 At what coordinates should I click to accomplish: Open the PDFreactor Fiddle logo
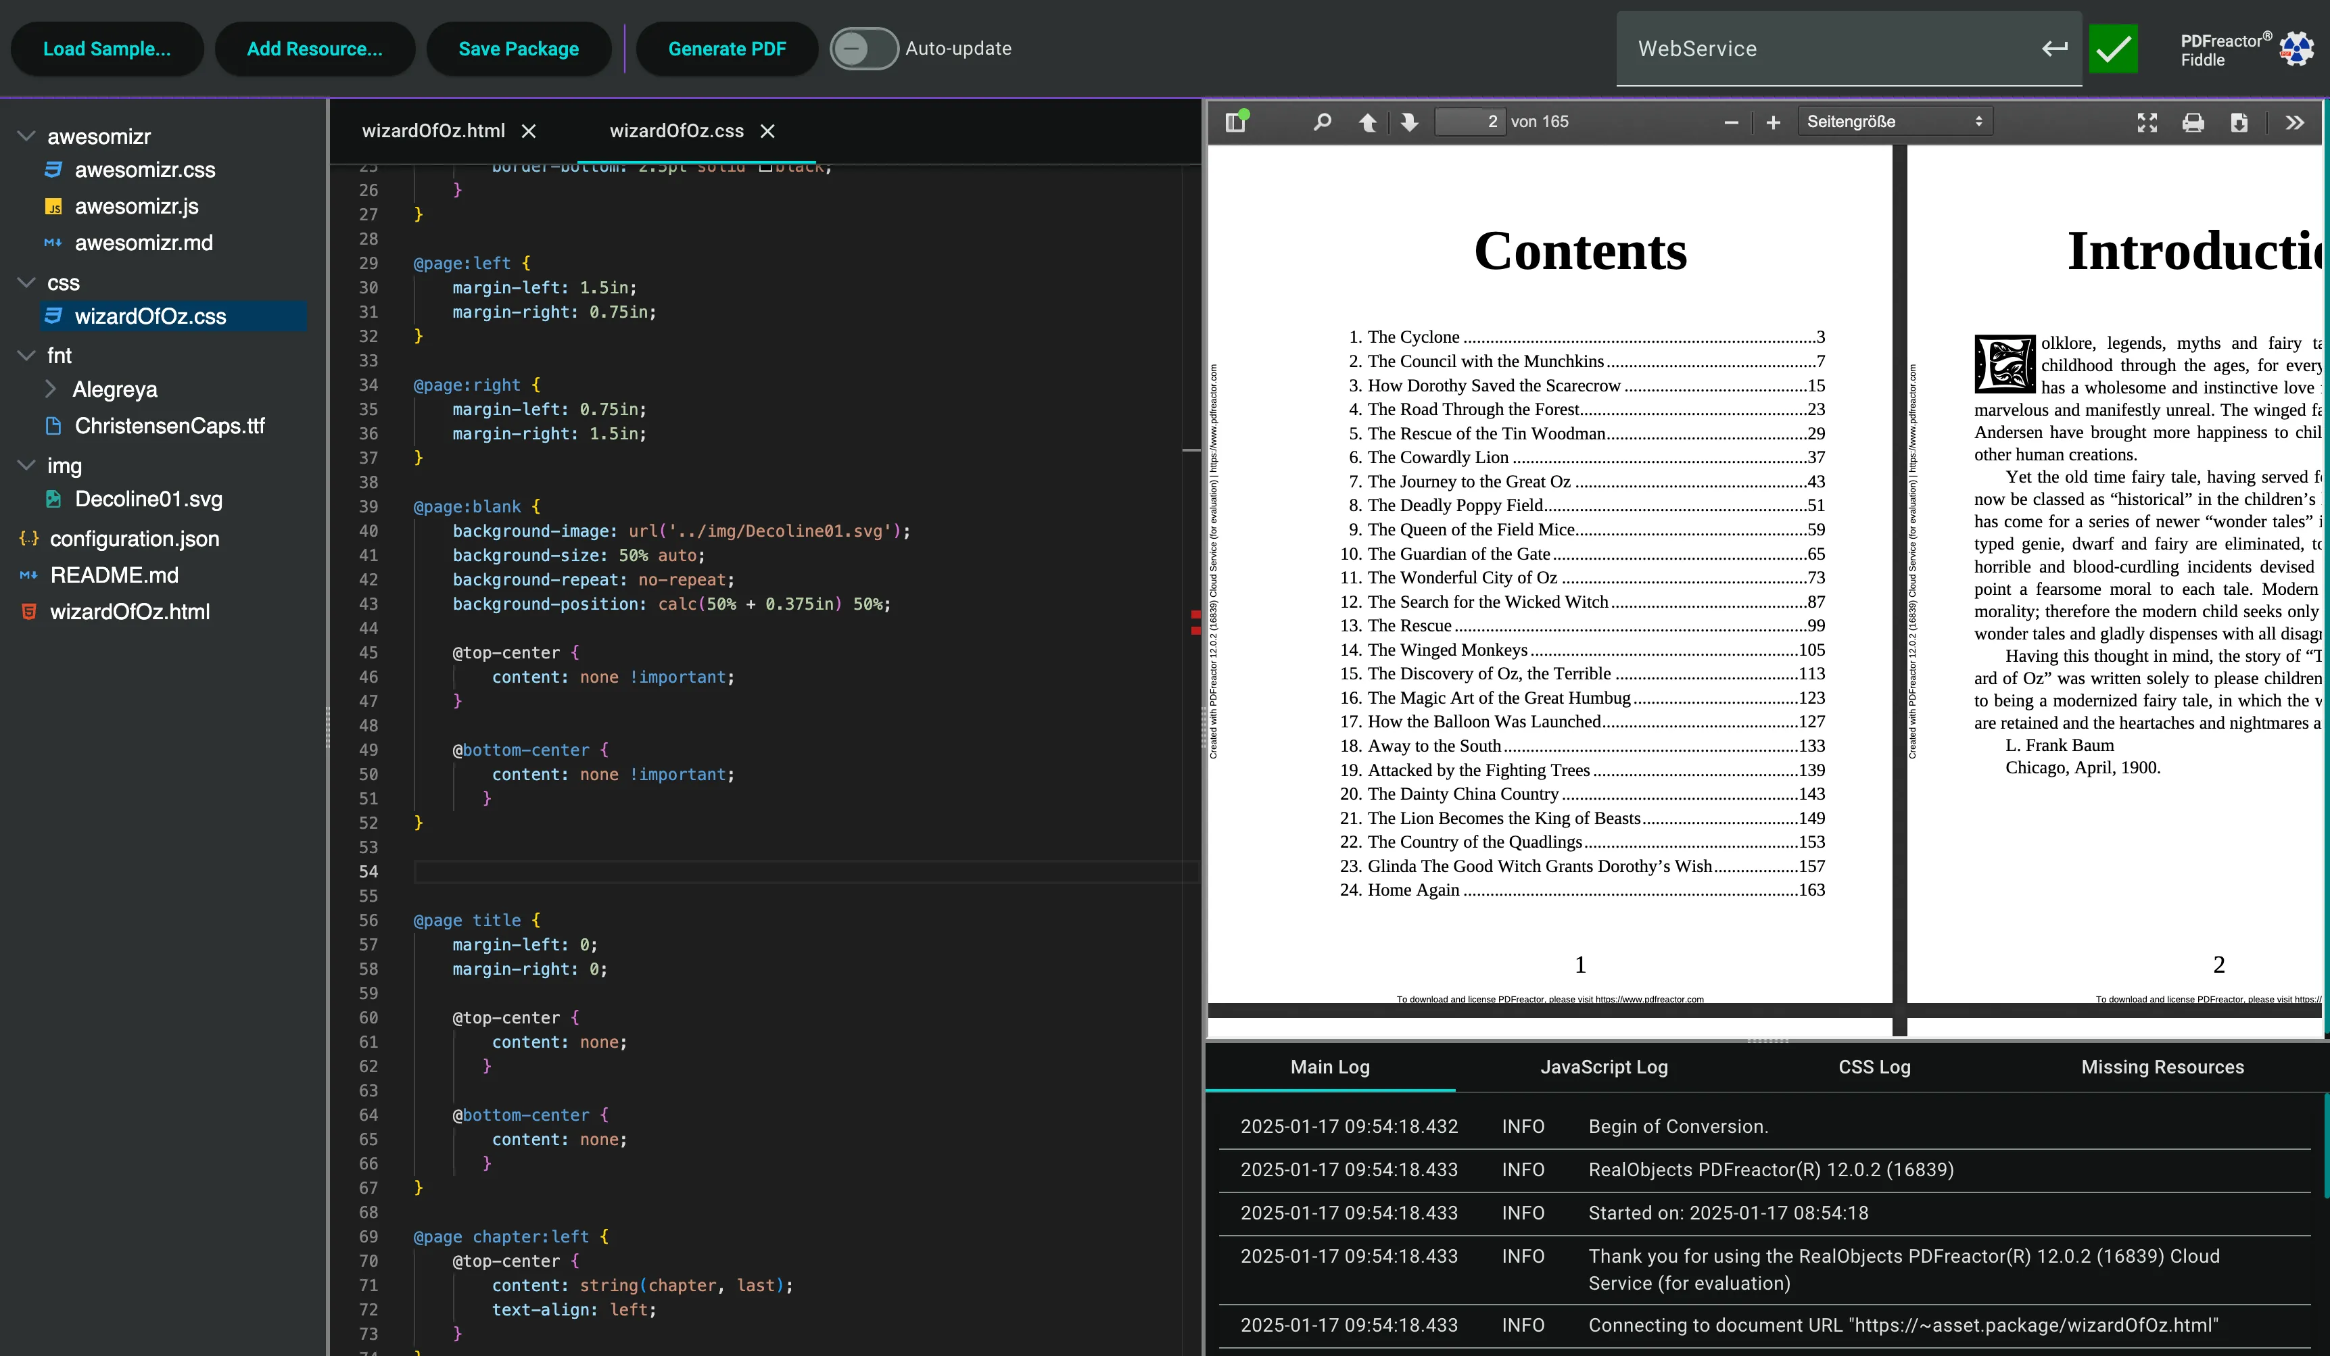(x=2247, y=50)
